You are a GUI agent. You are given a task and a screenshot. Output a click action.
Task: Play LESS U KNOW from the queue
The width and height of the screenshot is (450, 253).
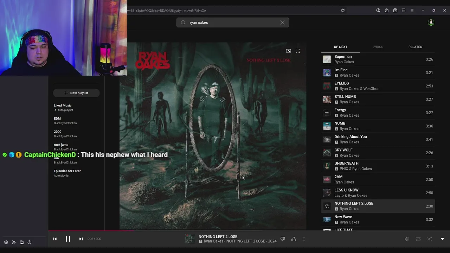coord(378,193)
